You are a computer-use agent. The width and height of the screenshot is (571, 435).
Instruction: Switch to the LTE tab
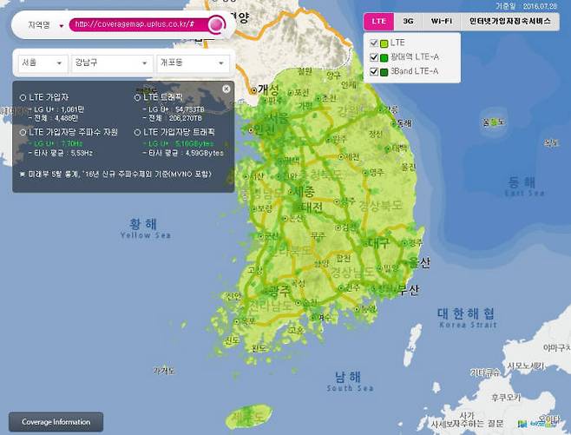[x=378, y=21]
